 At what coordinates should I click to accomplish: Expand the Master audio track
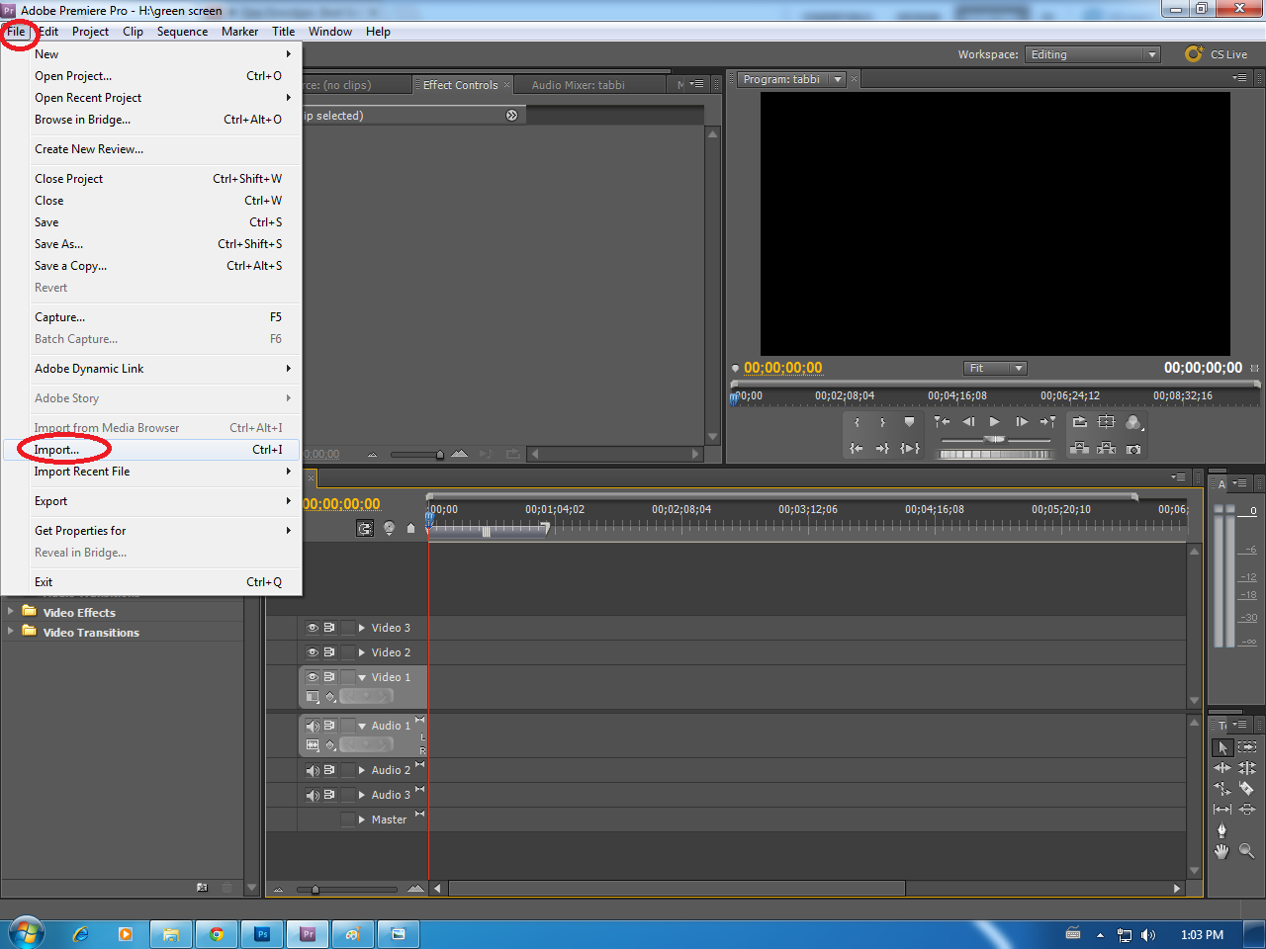[x=362, y=820]
